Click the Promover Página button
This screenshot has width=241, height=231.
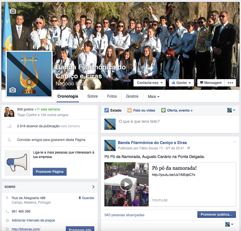tap(50, 172)
